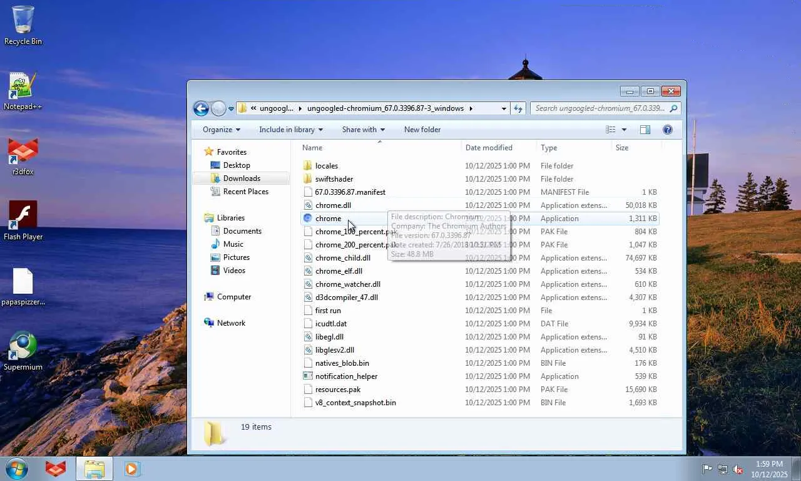Select the notification_helper application icon
The width and height of the screenshot is (801, 481).
coord(307,376)
